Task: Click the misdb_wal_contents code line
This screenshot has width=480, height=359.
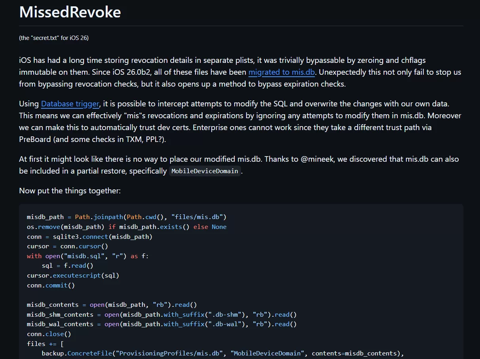Action: coord(162,324)
